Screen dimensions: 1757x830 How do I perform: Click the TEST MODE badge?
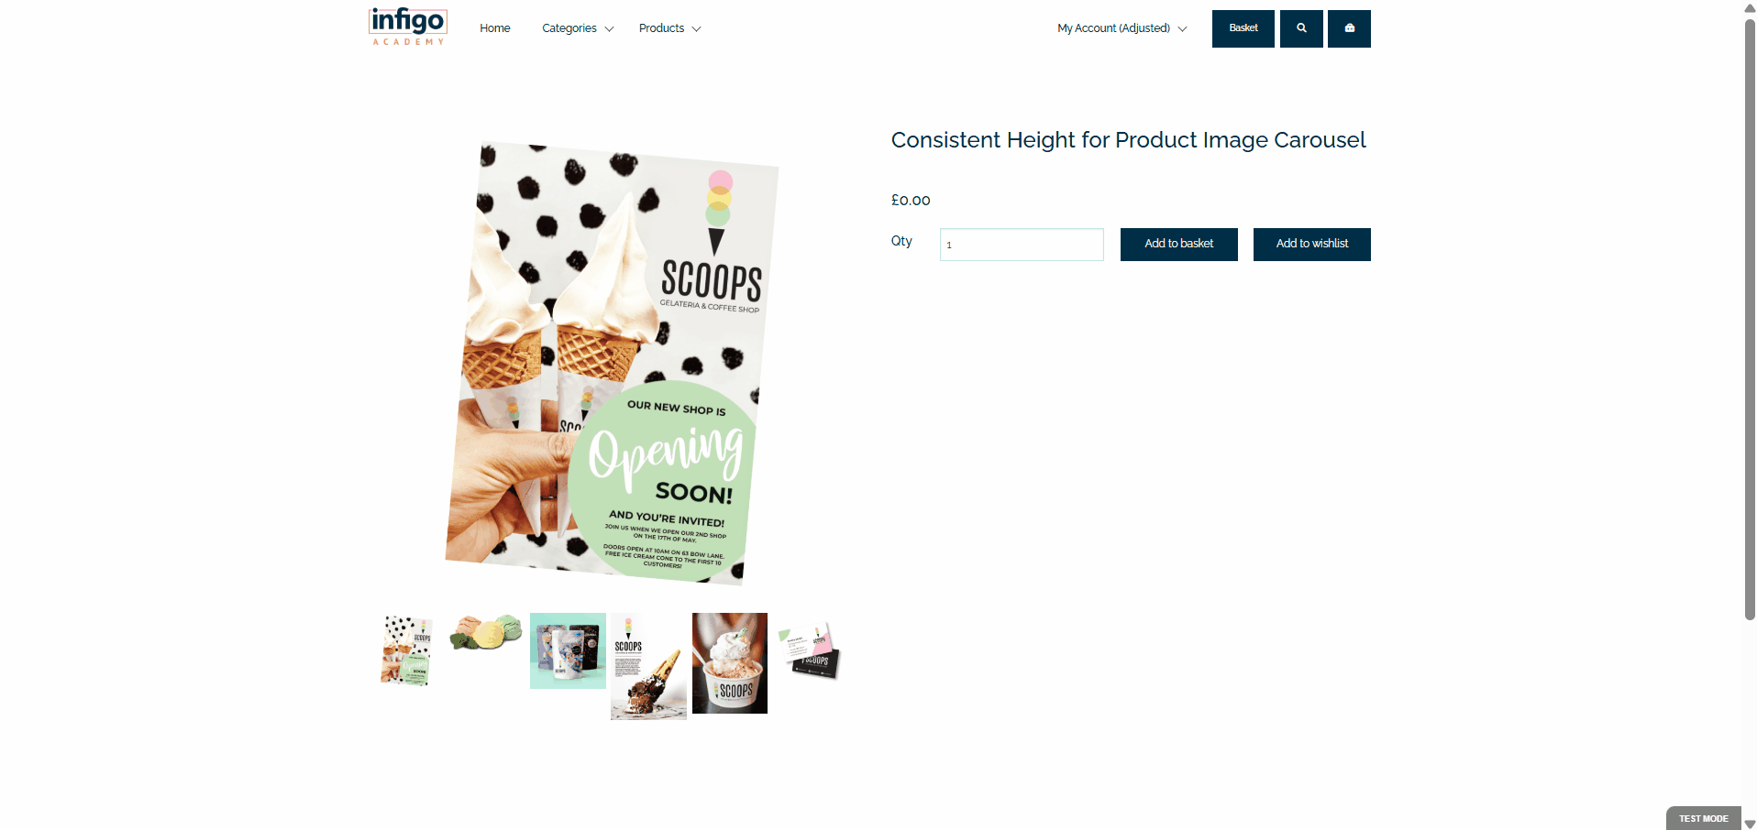tap(1704, 818)
